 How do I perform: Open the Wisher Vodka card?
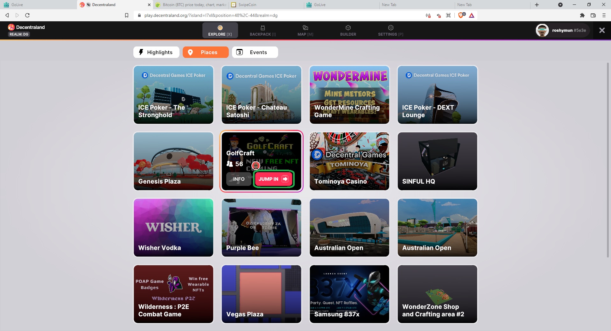coord(173,228)
